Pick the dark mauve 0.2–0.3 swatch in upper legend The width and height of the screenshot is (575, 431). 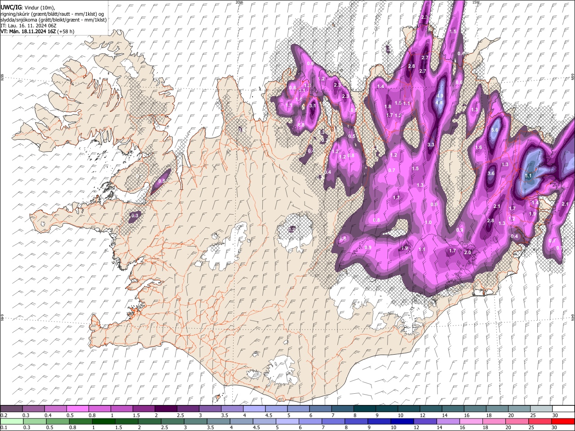coord(11,409)
